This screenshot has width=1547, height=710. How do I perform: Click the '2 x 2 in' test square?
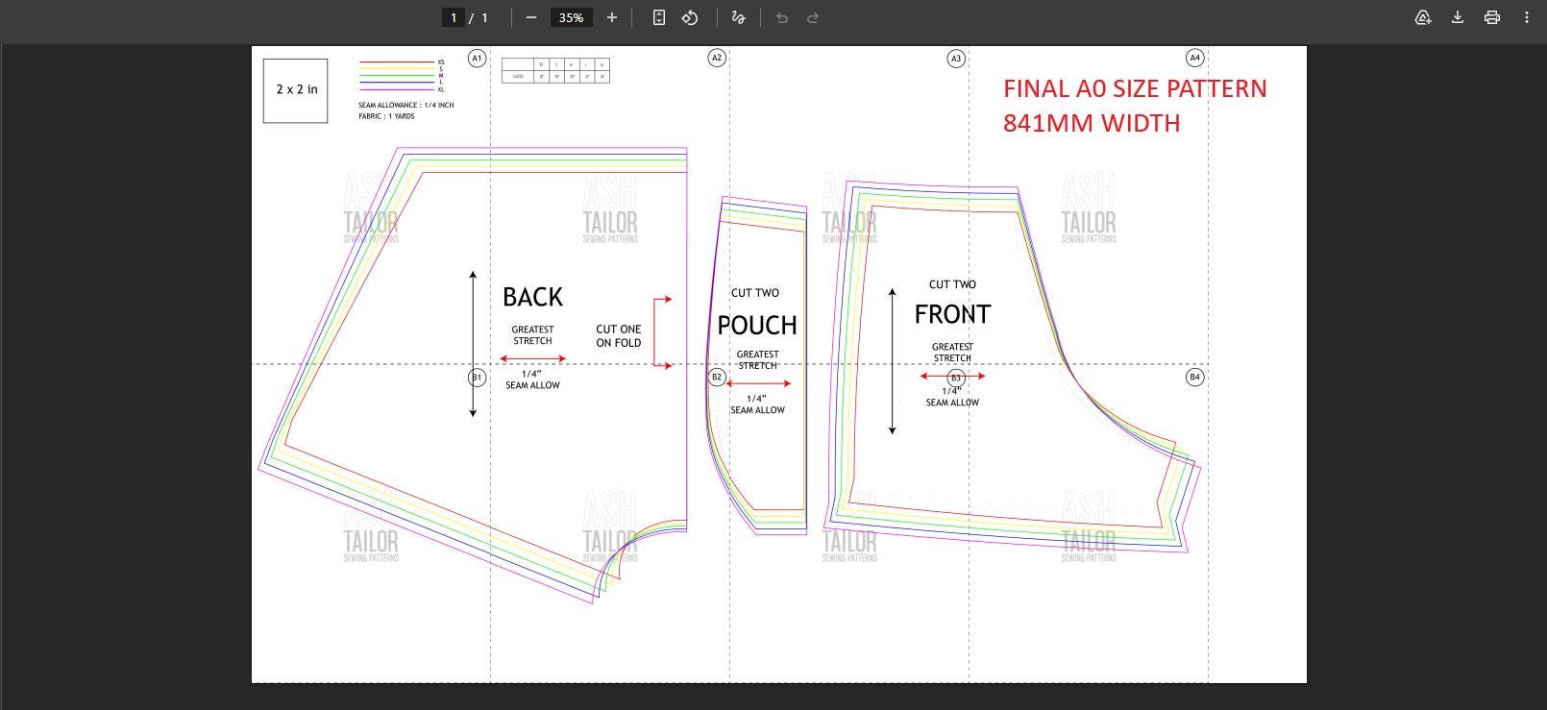coord(296,90)
